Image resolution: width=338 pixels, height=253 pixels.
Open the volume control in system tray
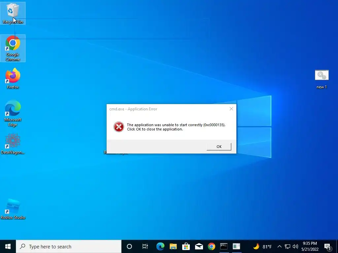pos(295,246)
